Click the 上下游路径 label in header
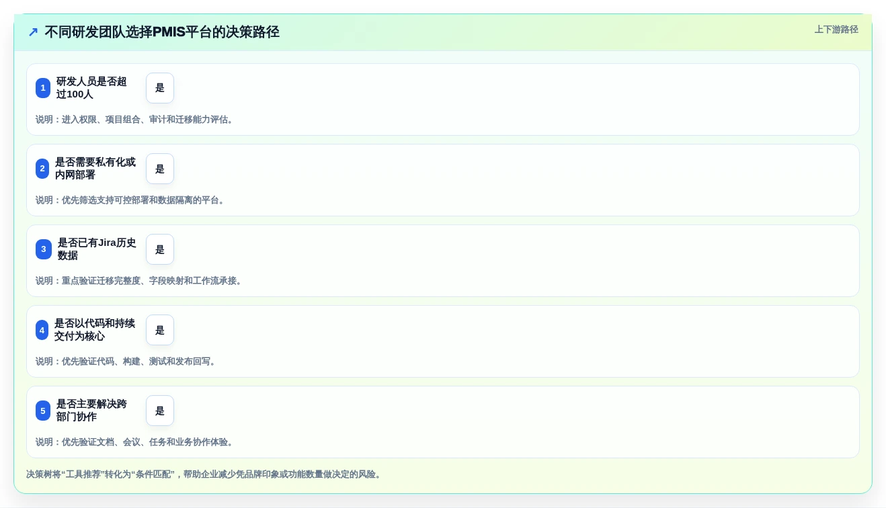Viewport: 886px width, 508px height. [836, 30]
